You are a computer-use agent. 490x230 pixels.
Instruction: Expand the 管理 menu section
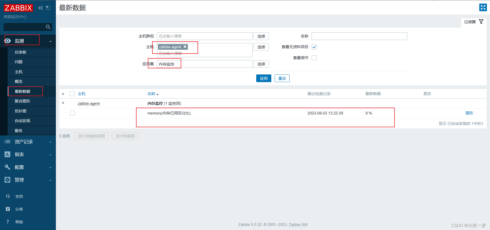[50, 180]
